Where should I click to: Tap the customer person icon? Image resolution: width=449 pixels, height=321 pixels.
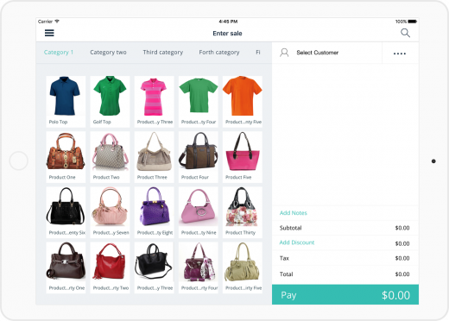[284, 53]
